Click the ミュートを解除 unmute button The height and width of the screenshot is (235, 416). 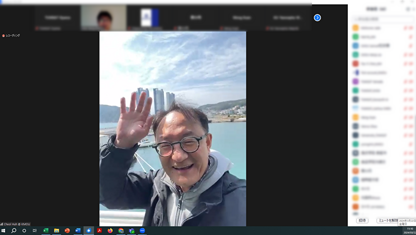pos(388,220)
